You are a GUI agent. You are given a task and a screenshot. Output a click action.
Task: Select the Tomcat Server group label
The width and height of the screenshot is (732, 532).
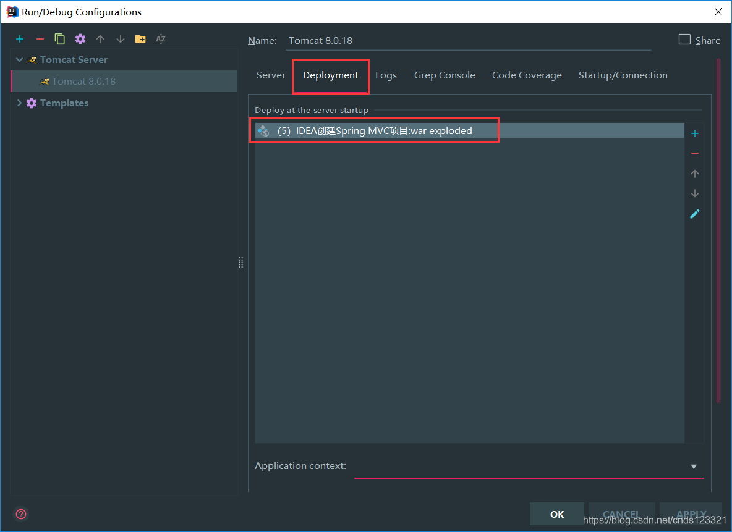click(74, 60)
